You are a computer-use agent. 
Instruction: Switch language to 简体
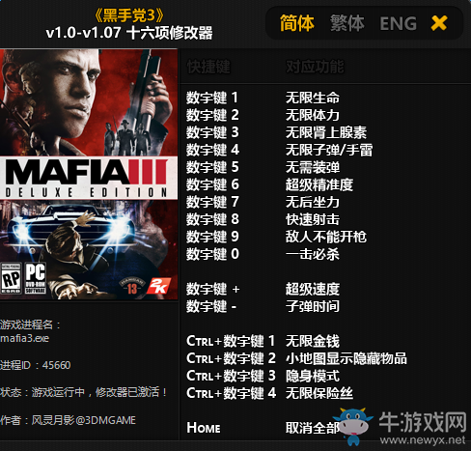point(296,23)
